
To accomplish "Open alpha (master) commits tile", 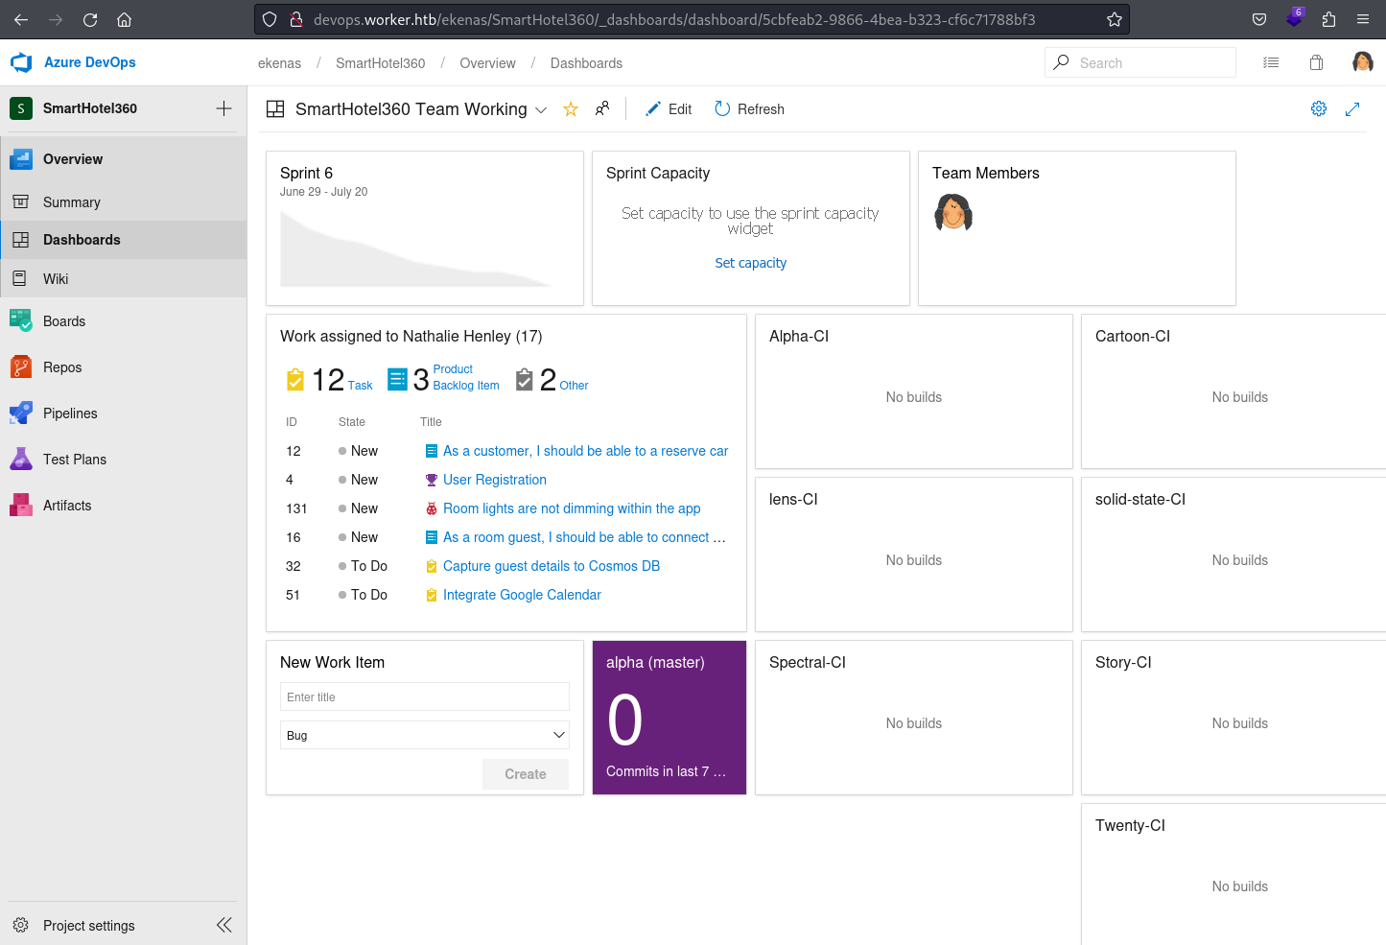I will [670, 718].
